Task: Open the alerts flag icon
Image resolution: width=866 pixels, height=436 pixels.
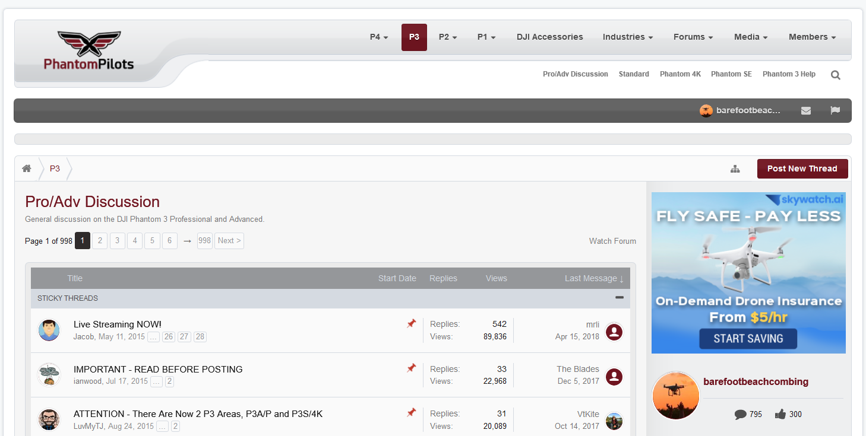Action: click(835, 110)
